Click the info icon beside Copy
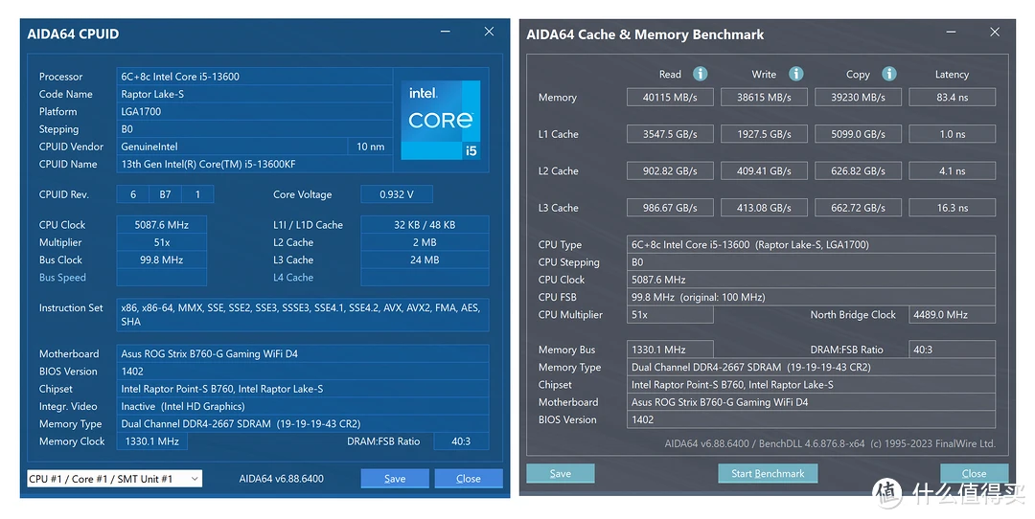Screen dimensions: 1035x519 [889, 74]
